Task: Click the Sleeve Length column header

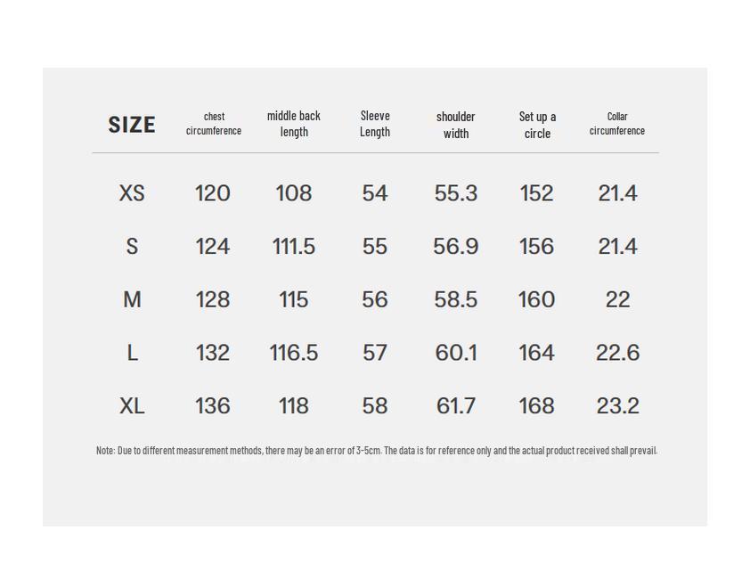Action: tap(375, 124)
